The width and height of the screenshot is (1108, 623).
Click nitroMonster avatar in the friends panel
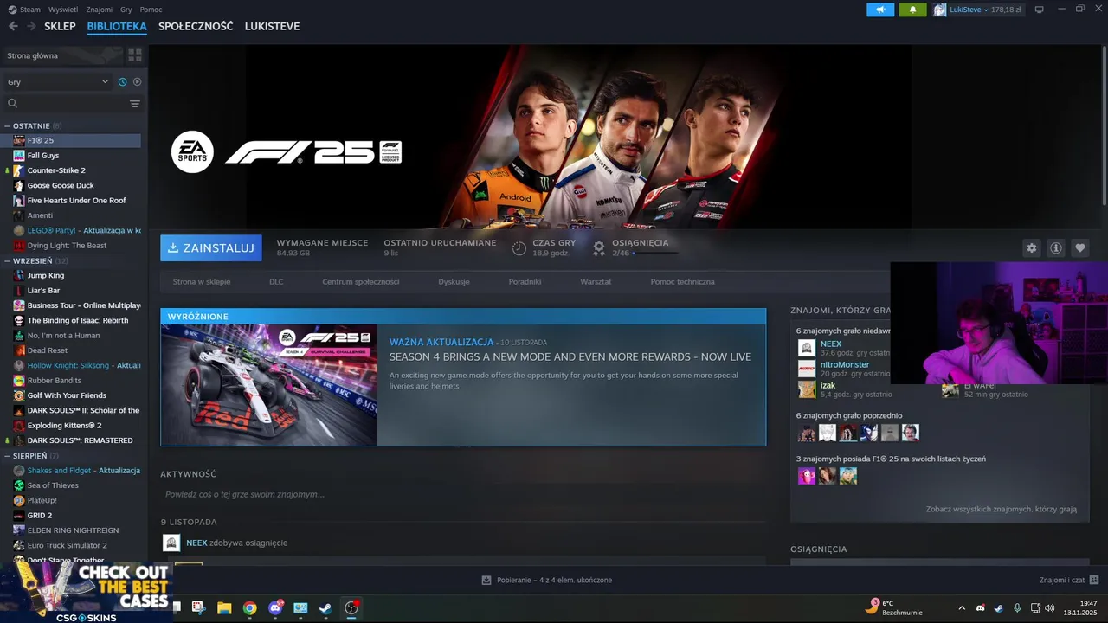coord(807,369)
